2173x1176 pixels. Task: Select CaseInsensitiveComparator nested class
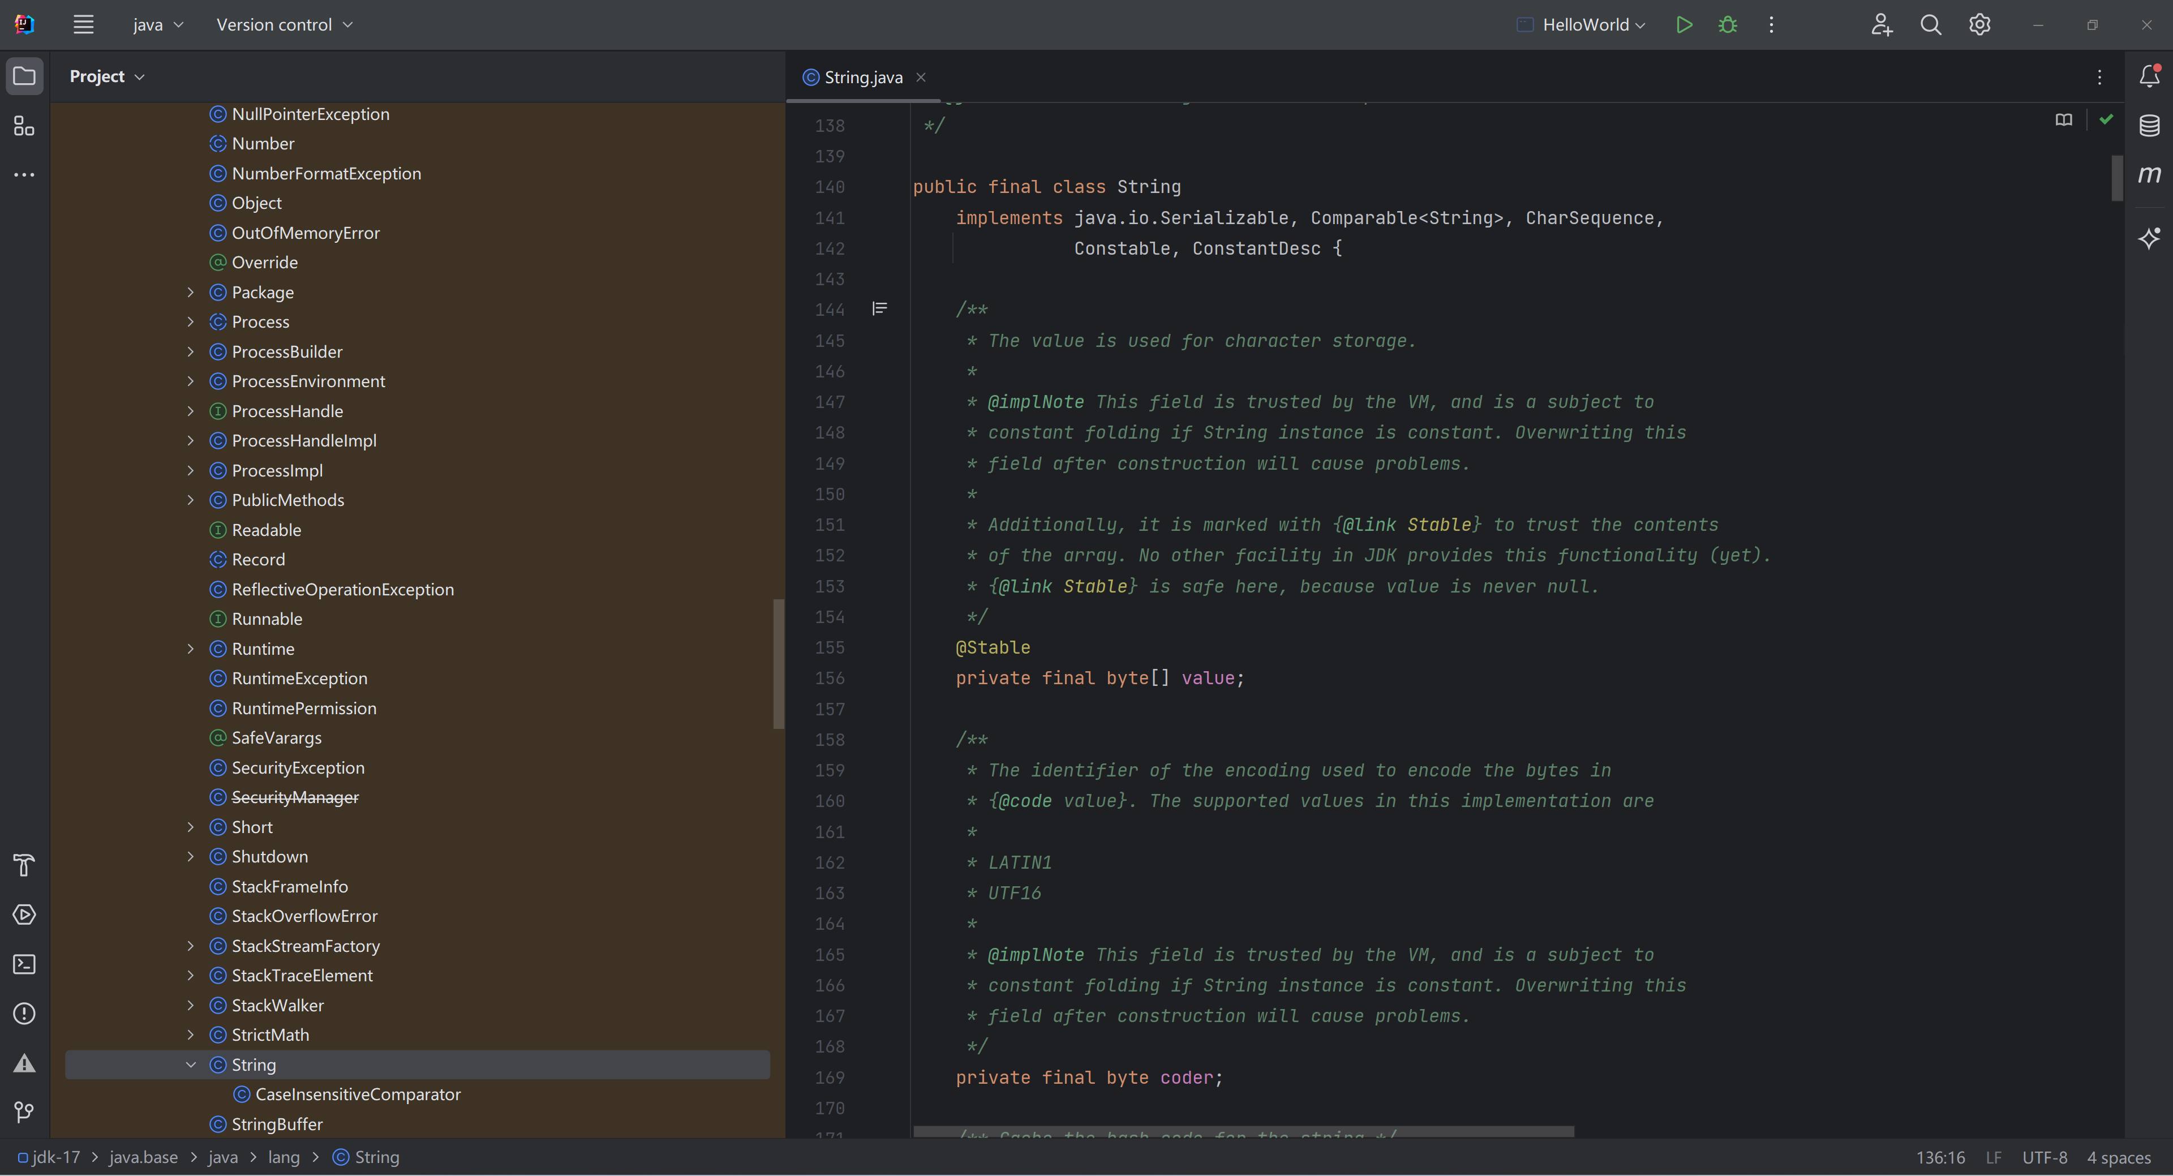pyautogui.click(x=358, y=1094)
